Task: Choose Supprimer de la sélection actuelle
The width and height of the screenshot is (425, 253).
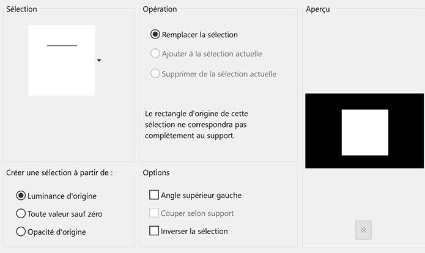Action: [x=155, y=74]
